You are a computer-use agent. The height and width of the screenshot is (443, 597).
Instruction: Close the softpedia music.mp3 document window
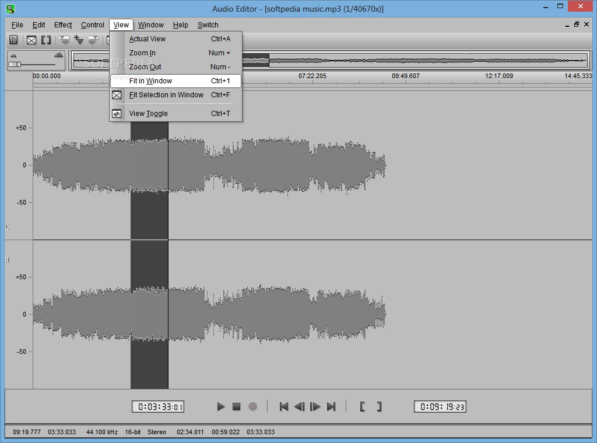click(587, 24)
